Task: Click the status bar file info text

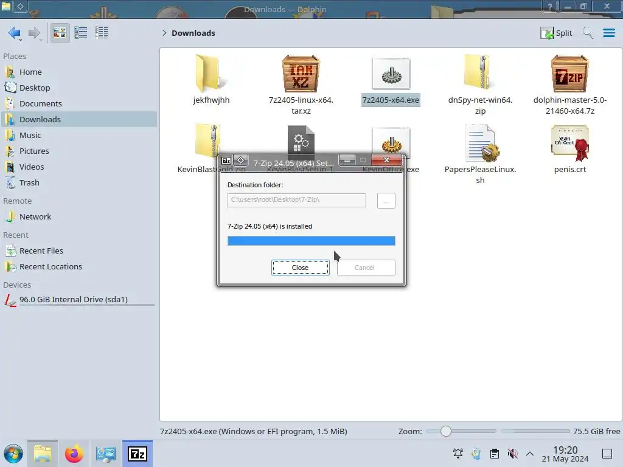Action: pos(254,431)
